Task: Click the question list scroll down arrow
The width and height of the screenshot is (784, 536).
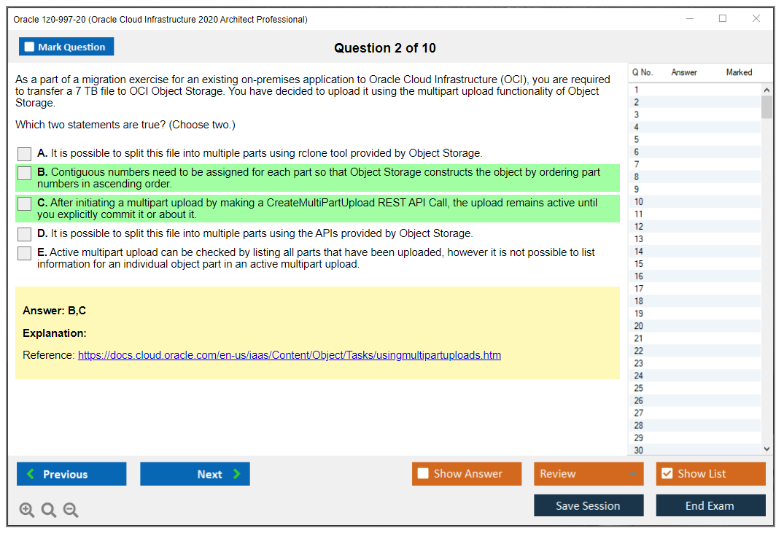Action: (766, 449)
